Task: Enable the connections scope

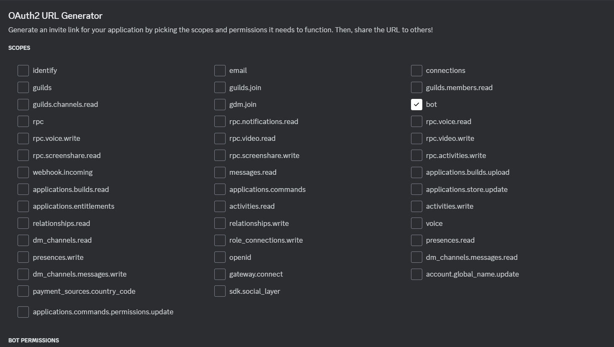Action: click(416, 70)
